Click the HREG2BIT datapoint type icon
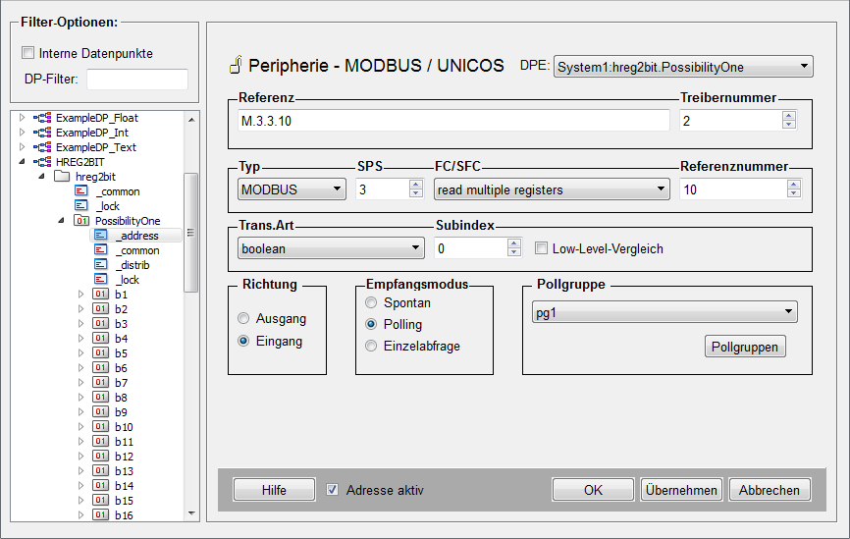 click(42, 162)
